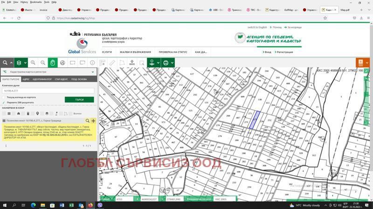
Task: Click the zoom out magnifier tool
Action: point(43,63)
